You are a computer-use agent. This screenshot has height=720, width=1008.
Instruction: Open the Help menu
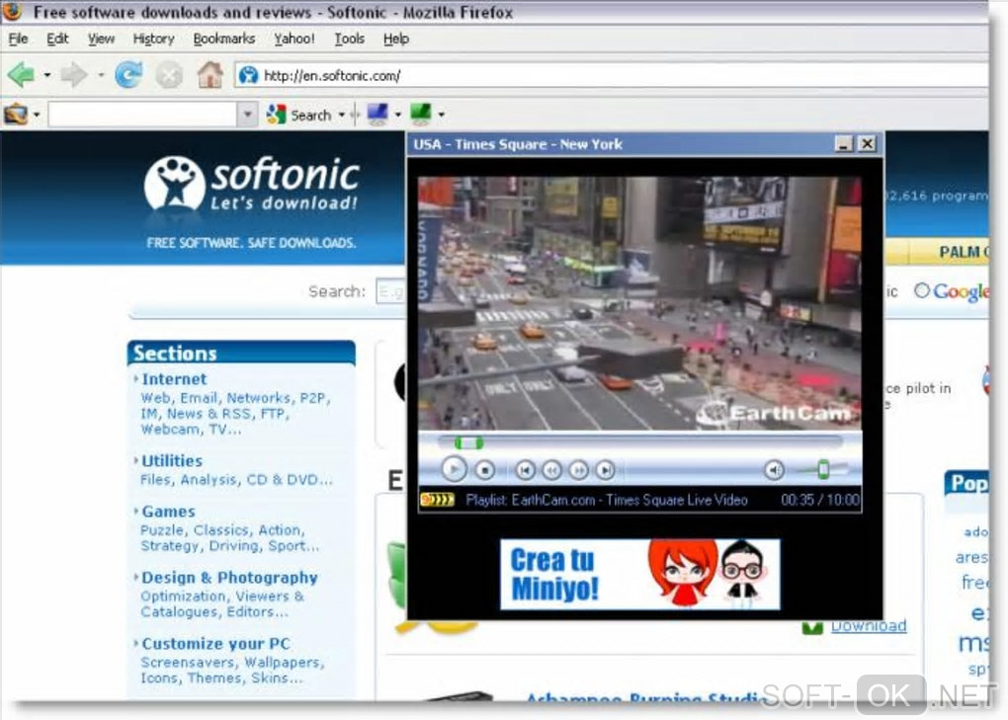tap(396, 39)
